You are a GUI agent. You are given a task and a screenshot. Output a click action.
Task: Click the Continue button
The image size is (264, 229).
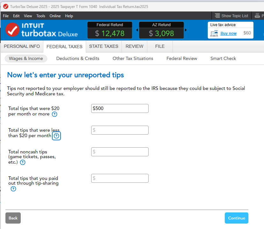236,218
